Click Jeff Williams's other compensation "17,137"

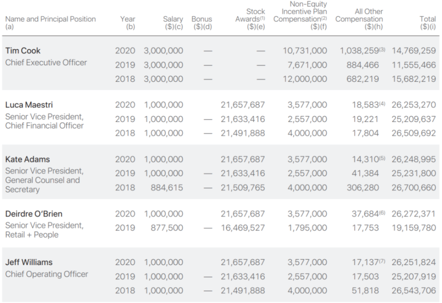[365, 262]
